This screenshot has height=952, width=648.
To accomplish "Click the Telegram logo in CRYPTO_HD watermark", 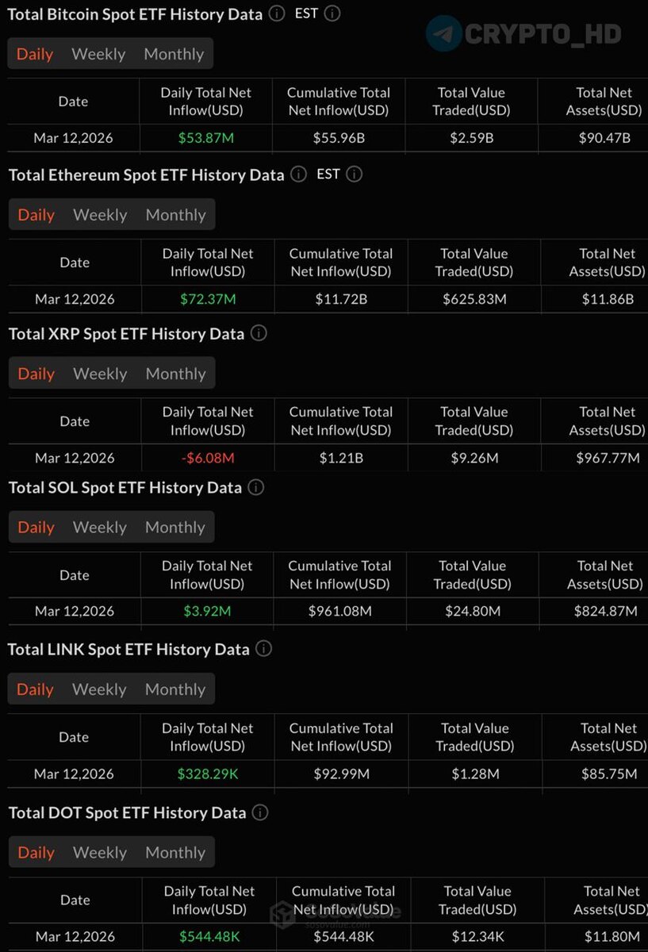I will tap(444, 34).
